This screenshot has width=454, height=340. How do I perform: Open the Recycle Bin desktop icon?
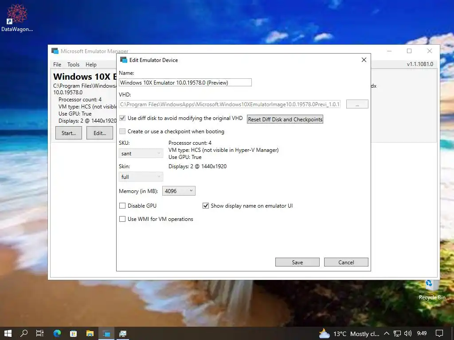click(x=432, y=290)
